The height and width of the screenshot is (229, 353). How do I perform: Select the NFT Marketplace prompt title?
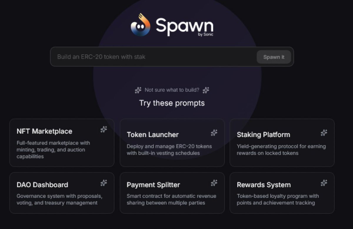[44, 131]
